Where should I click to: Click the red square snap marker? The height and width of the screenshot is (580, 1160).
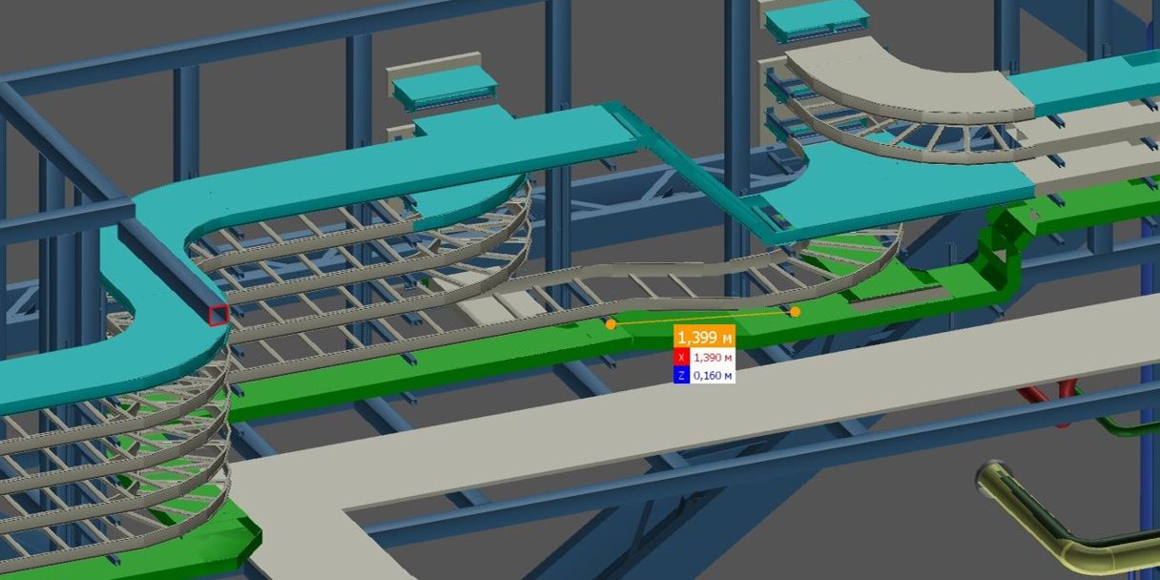click(x=218, y=315)
